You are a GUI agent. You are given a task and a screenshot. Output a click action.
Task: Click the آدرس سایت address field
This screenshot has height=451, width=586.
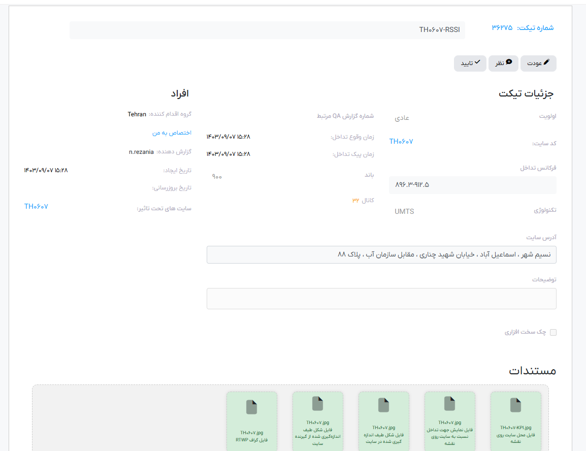click(381, 254)
